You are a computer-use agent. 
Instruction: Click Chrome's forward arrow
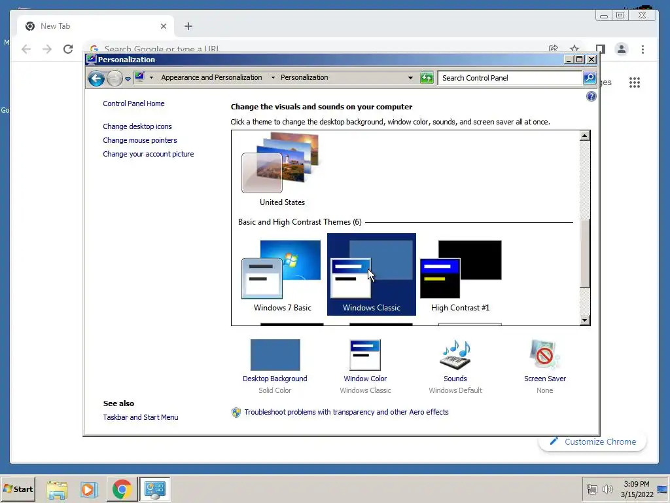pos(47,49)
